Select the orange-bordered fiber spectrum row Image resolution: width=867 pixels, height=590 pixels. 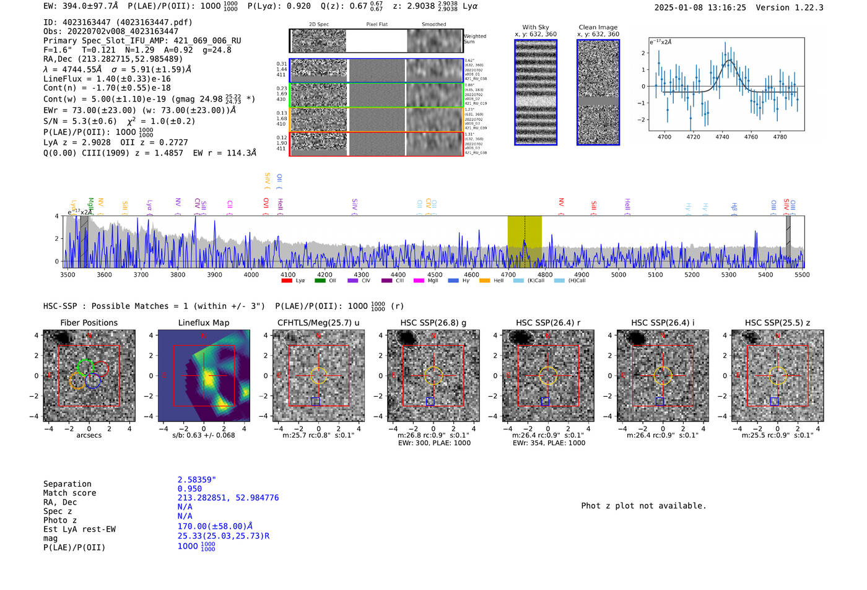click(376, 119)
